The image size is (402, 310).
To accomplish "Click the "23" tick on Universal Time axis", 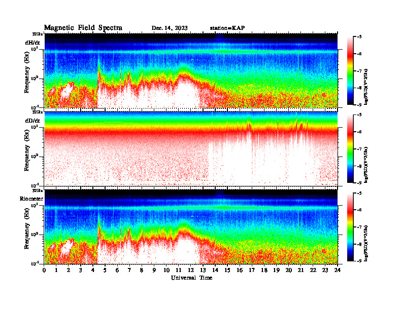I will pyautogui.click(x=325, y=270).
